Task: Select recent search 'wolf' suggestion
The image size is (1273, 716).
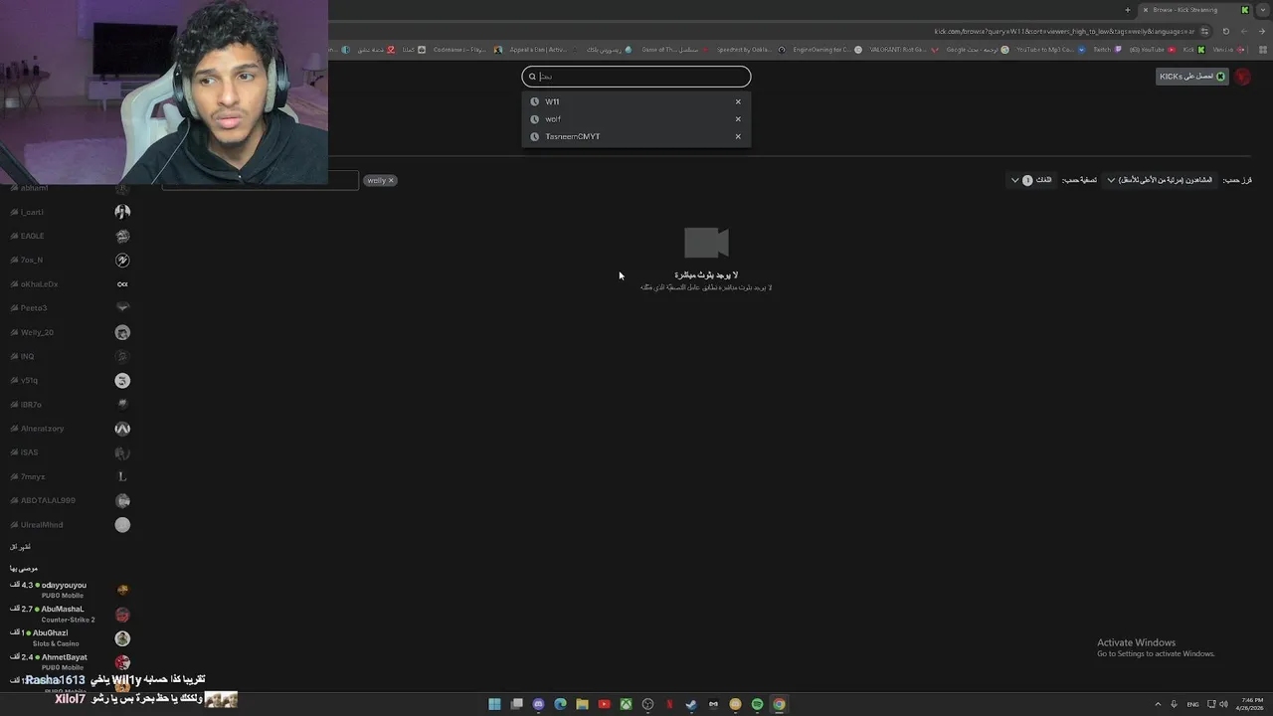Action: [636, 119]
